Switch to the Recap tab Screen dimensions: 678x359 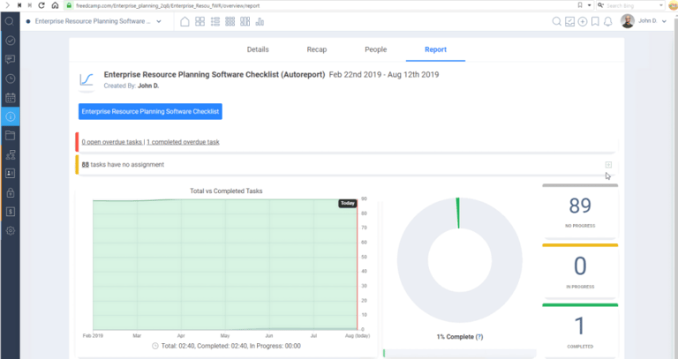[x=316, y=49]
